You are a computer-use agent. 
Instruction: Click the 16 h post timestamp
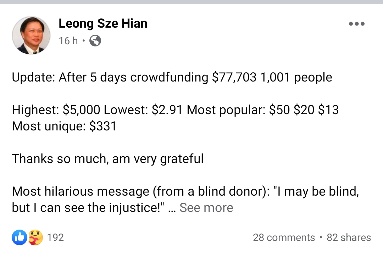68,41
